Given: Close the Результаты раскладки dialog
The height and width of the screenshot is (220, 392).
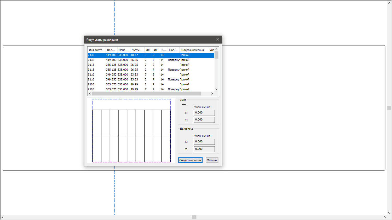Looking at the screenshot, I should (x=218, y=40).
